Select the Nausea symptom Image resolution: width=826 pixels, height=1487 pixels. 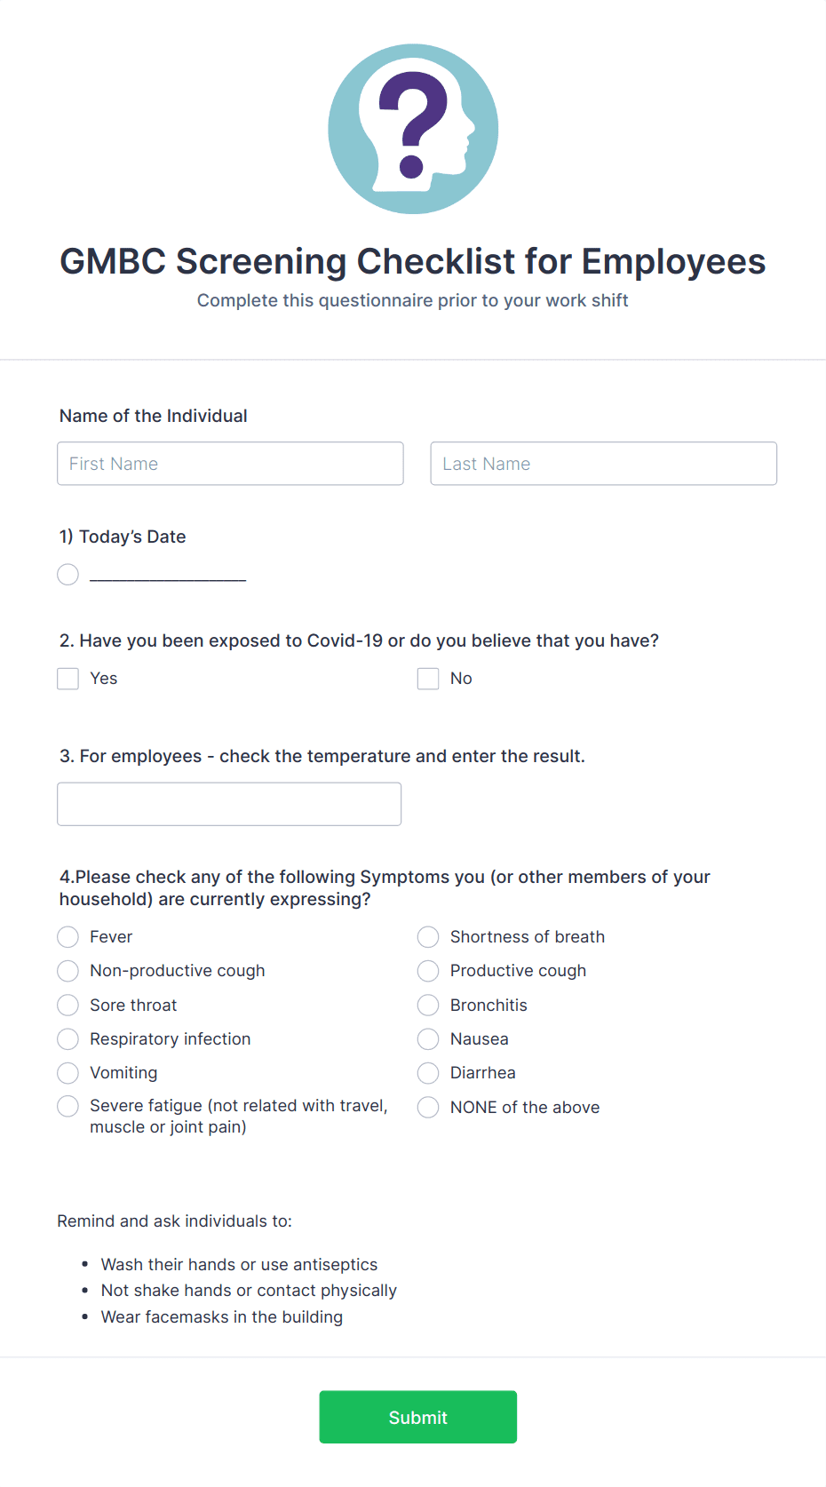tap(428, 1038)
